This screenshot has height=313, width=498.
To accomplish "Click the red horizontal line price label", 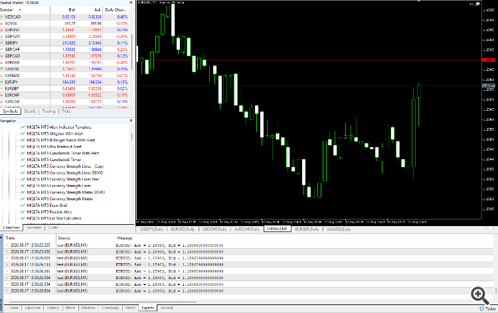I will coord(489,60).
